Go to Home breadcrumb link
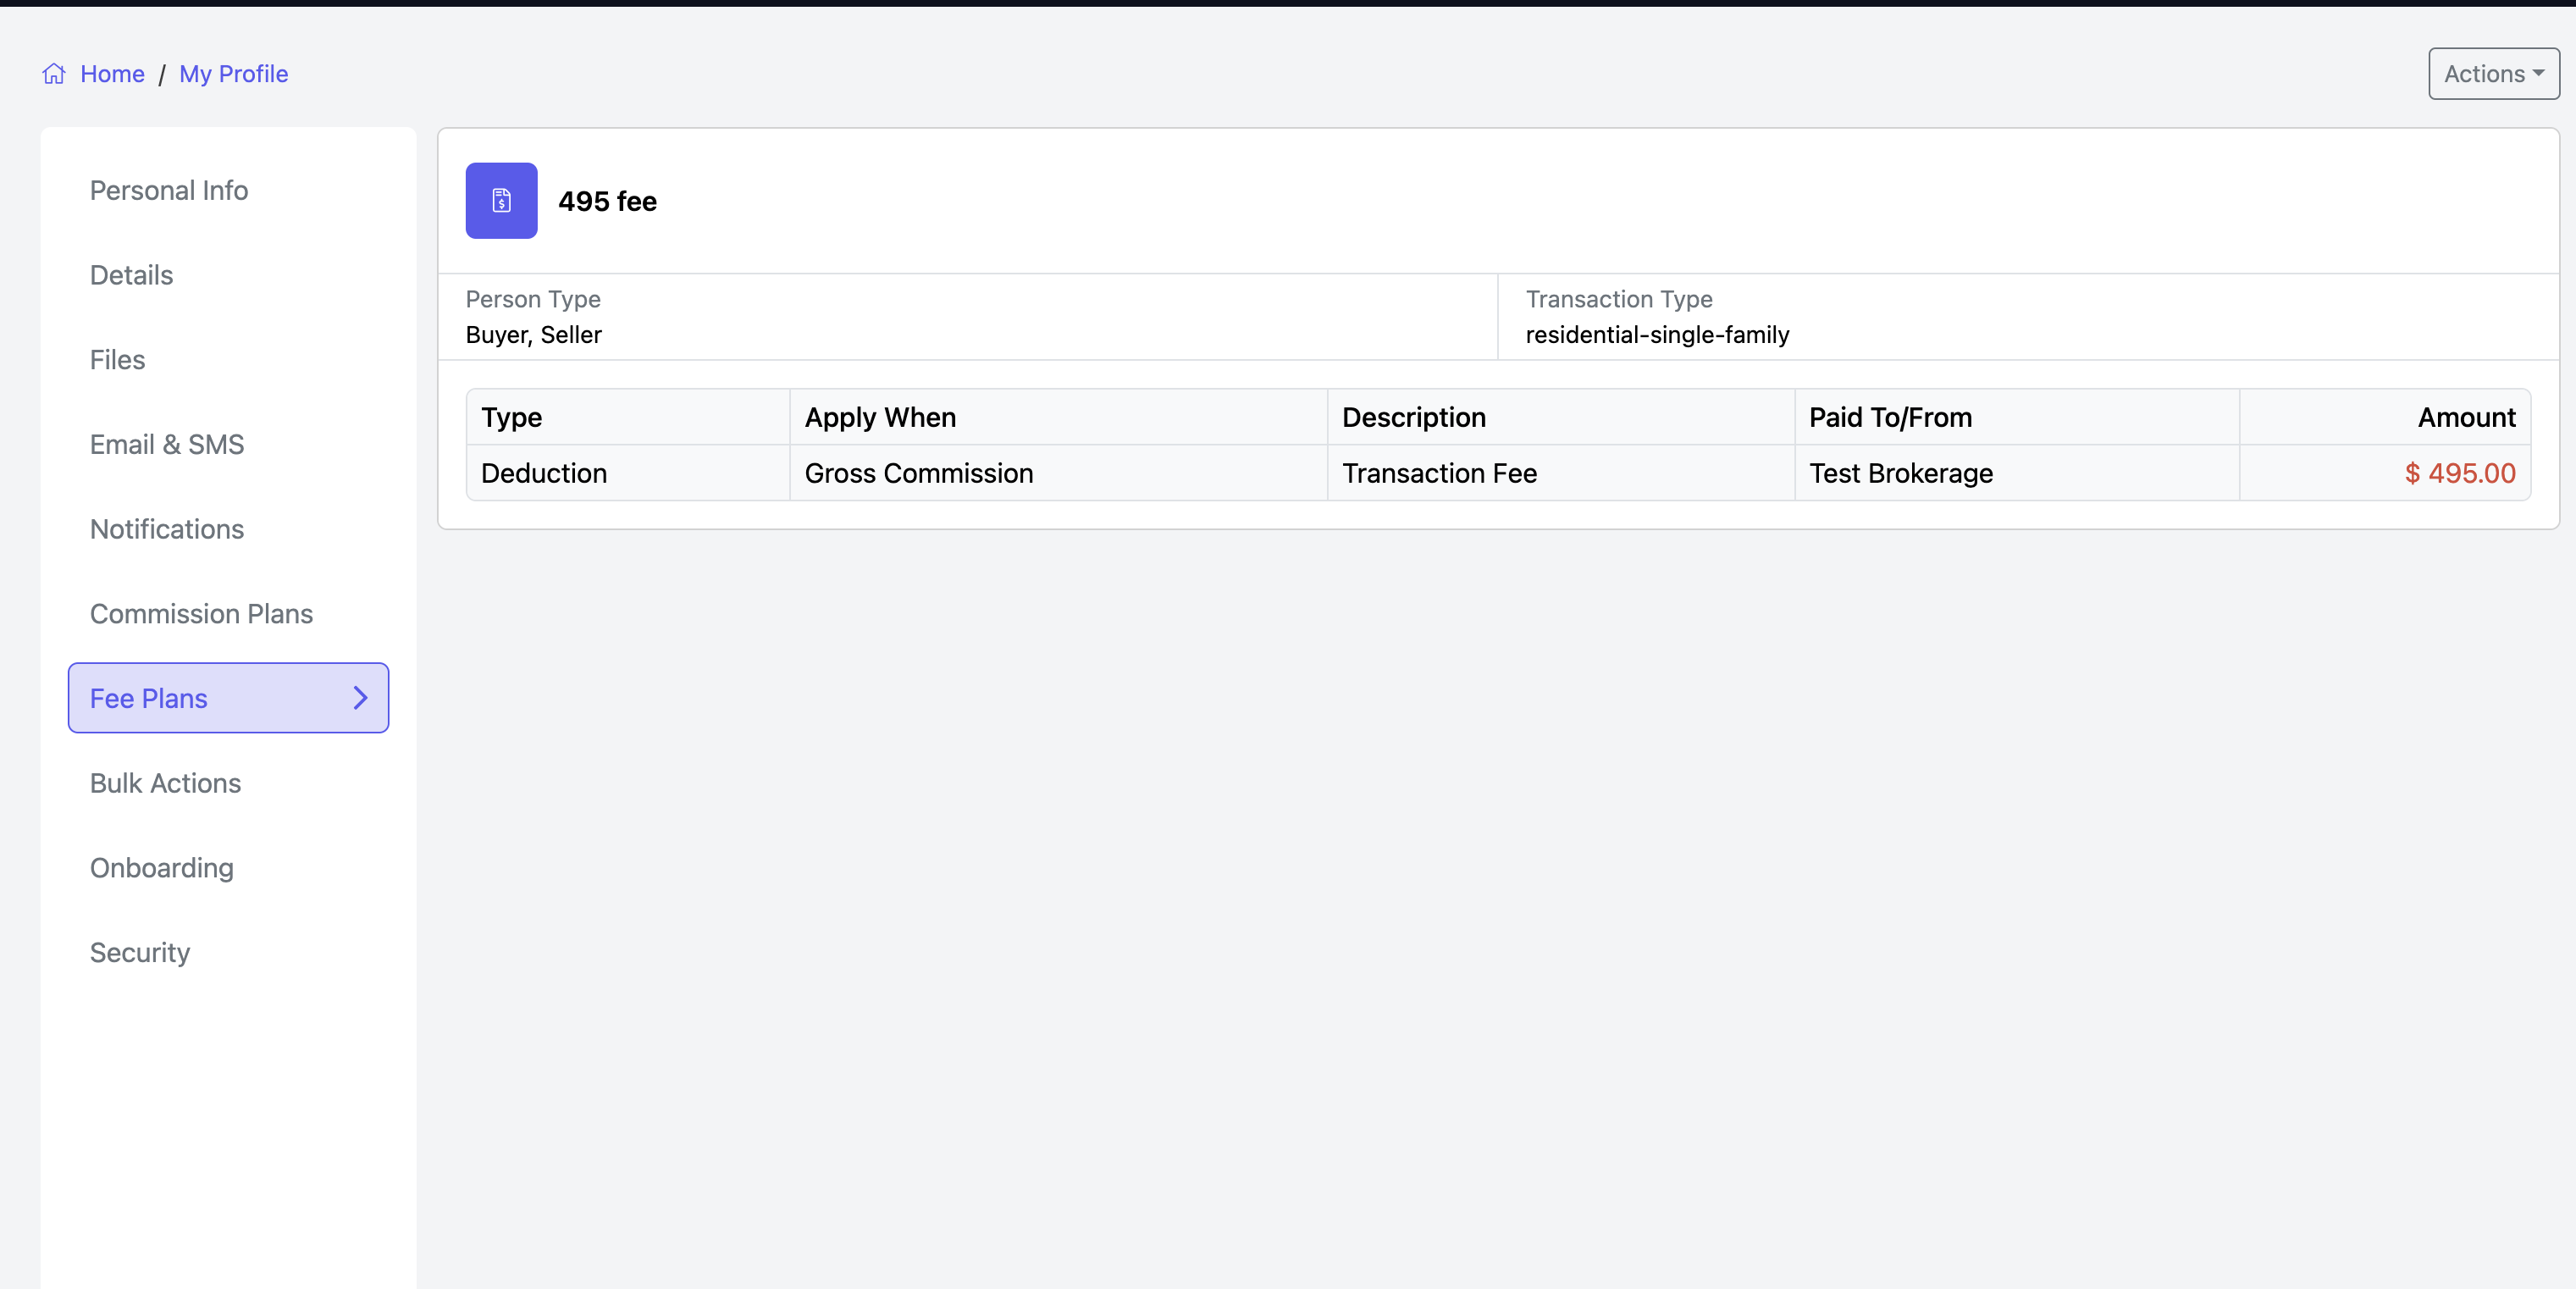The width and height of the screenshot is (2576, 1289). [x=112, y=74]
